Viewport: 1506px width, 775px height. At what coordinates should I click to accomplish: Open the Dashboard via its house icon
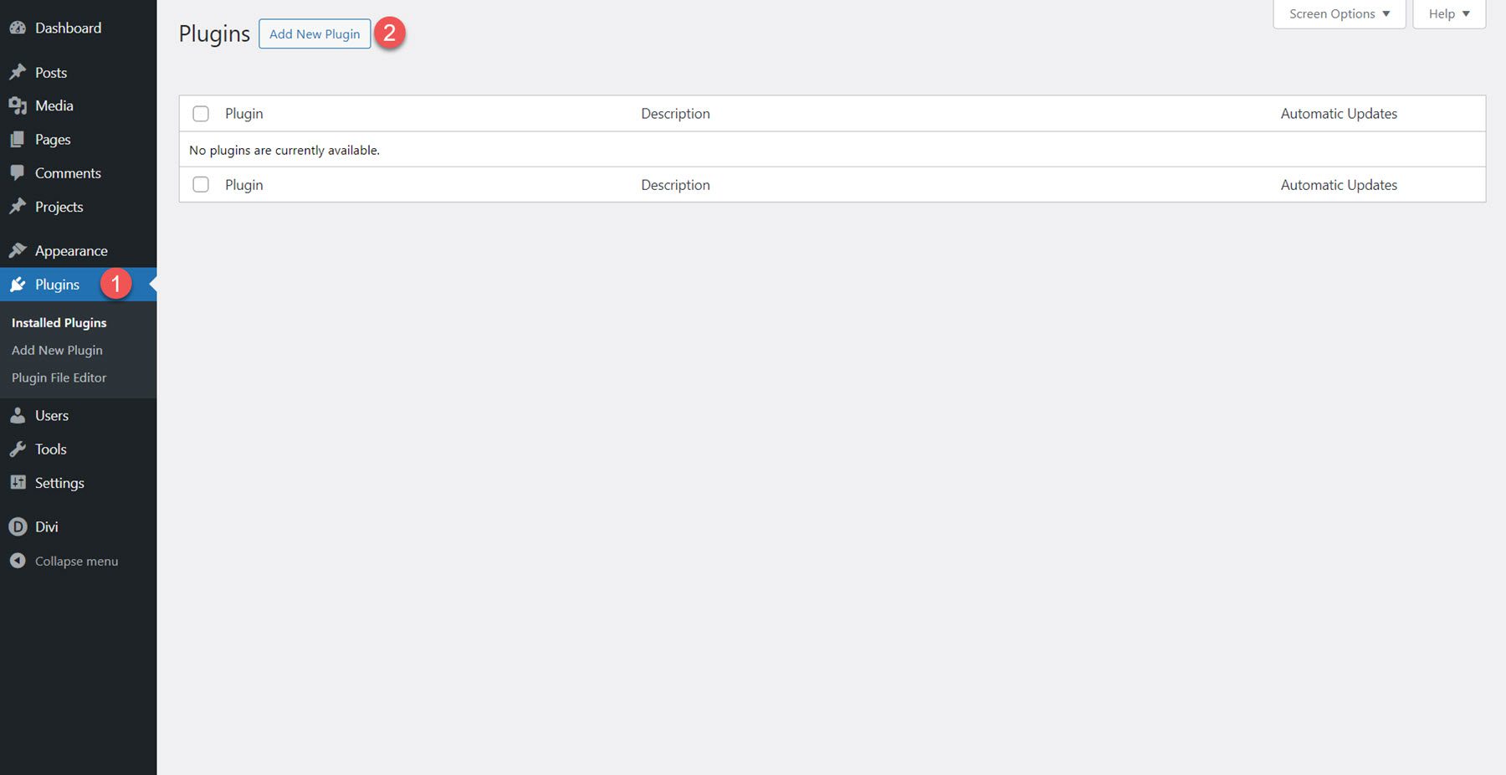18,27
